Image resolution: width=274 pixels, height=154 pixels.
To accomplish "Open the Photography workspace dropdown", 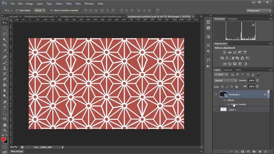I will tap(259, 11).
